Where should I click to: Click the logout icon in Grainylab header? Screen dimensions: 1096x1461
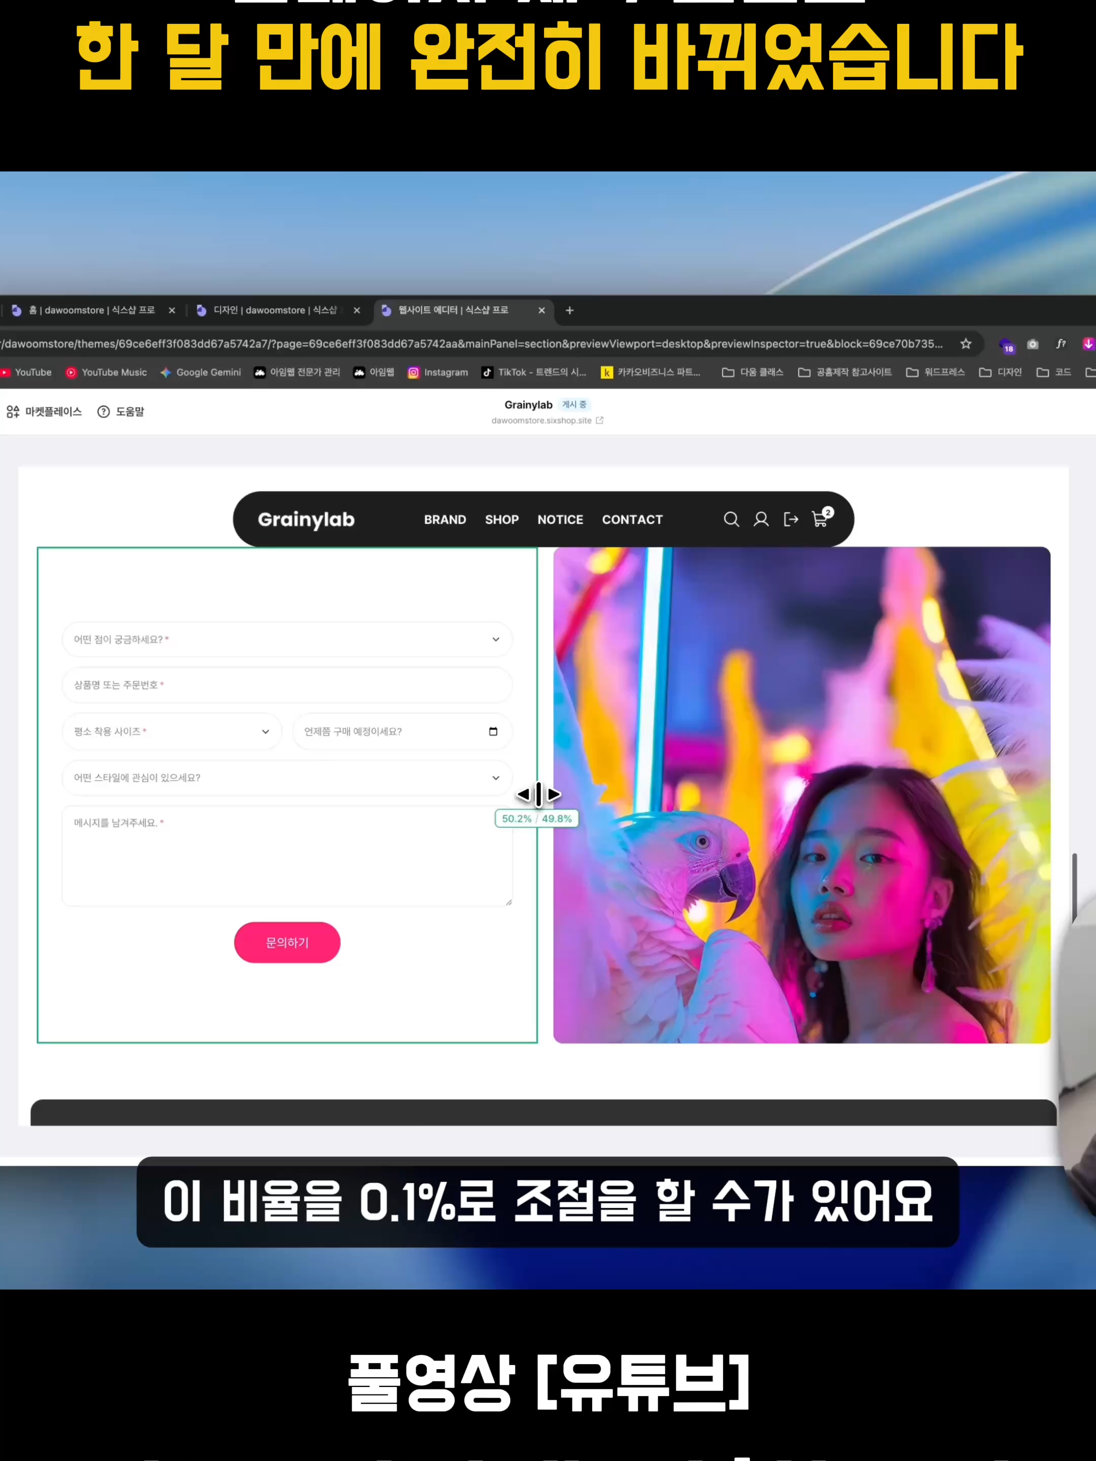click(791, 519)
